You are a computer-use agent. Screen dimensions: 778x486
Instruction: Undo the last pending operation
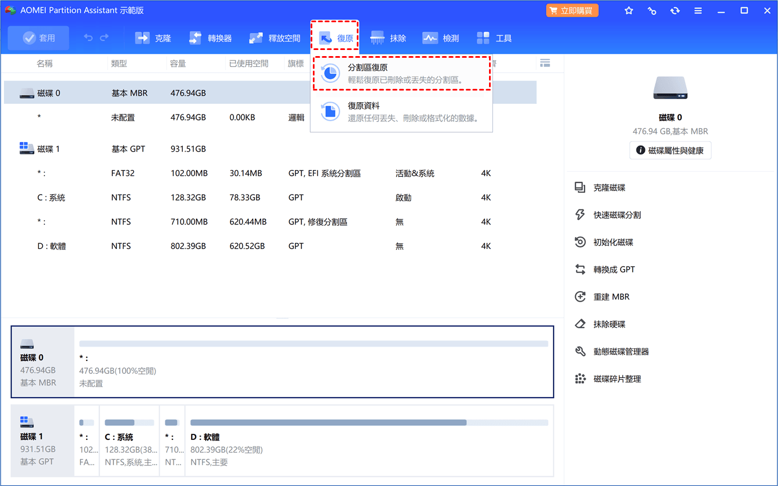[88, 38]
